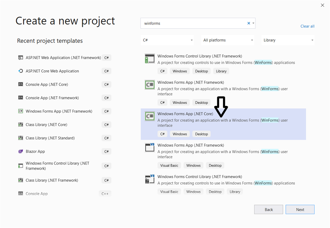This screenshot has height=228, width=330.
Task: Click the Class Library (.NET Standard) icon
Action: click(21, 138)
